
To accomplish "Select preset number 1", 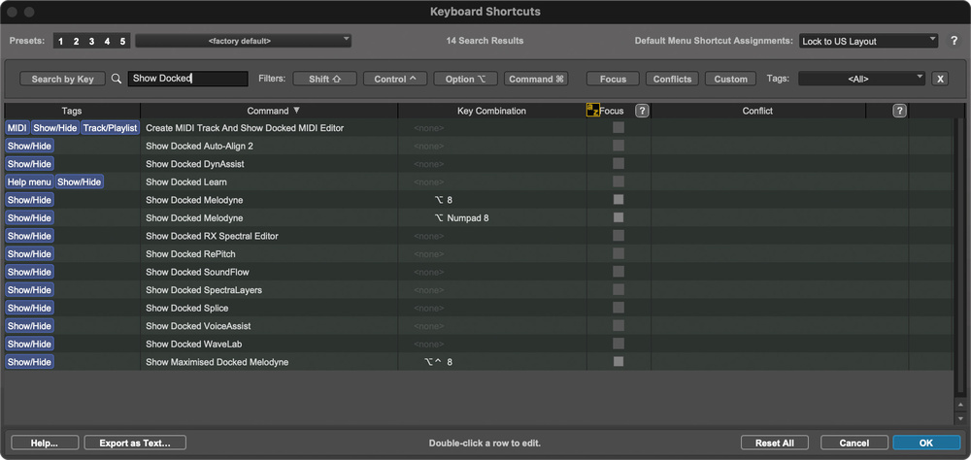I will point(60,42).
